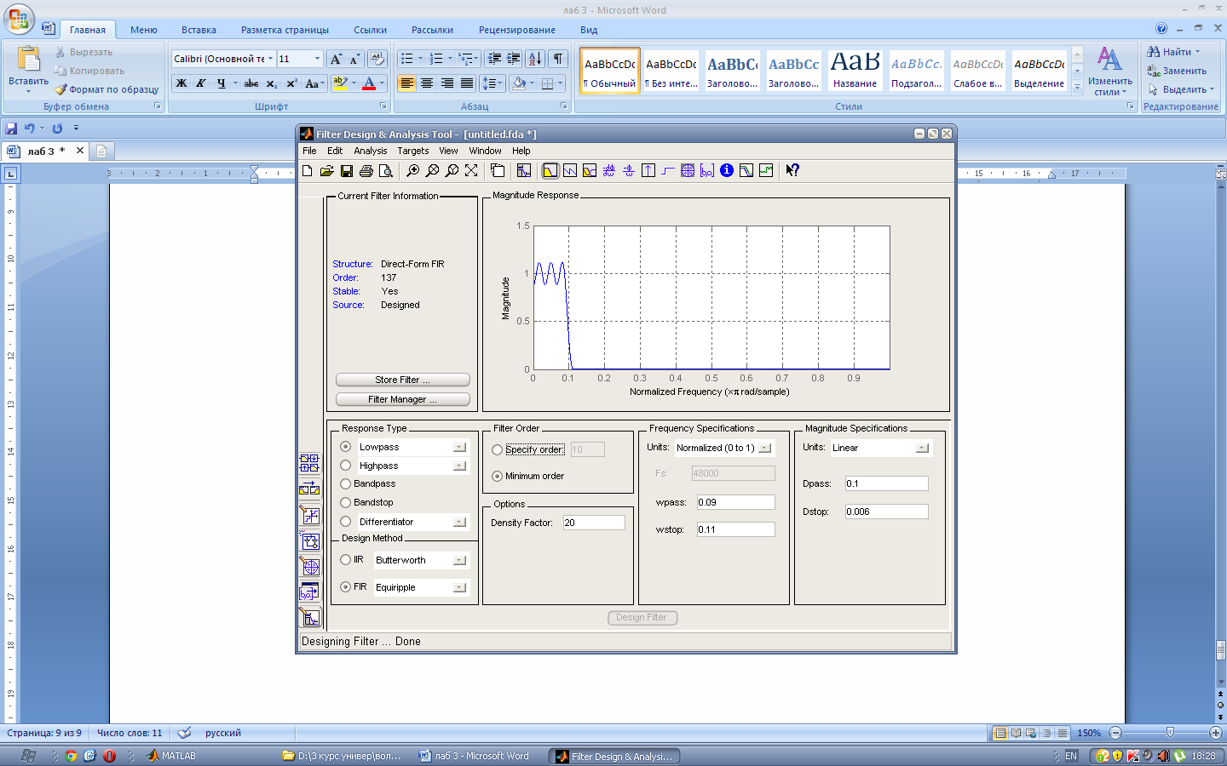Click Заменить in Word Editing group

pos(1177,71)
